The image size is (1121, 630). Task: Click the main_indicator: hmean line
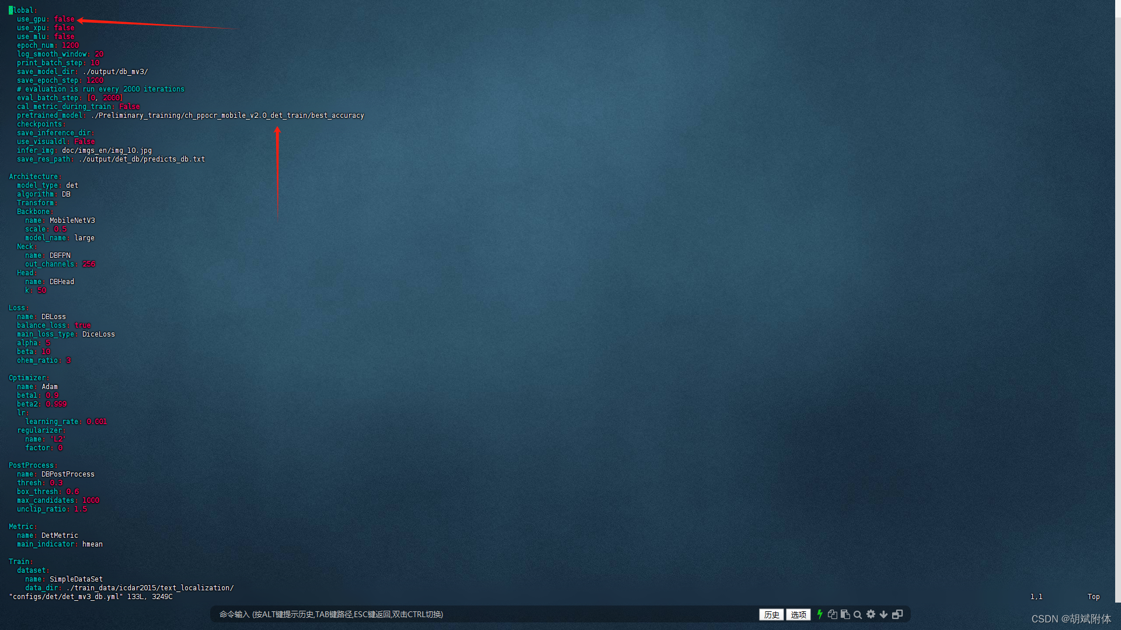60,544
